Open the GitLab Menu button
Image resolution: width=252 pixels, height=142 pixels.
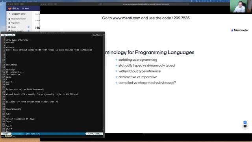pos(26,9)
